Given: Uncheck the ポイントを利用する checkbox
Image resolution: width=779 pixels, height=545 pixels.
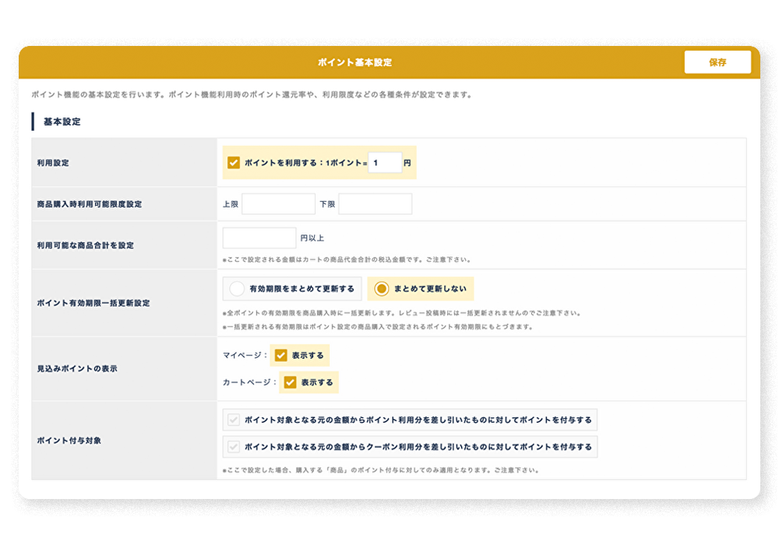Looking at the screenshot, I should pos(234,163).
